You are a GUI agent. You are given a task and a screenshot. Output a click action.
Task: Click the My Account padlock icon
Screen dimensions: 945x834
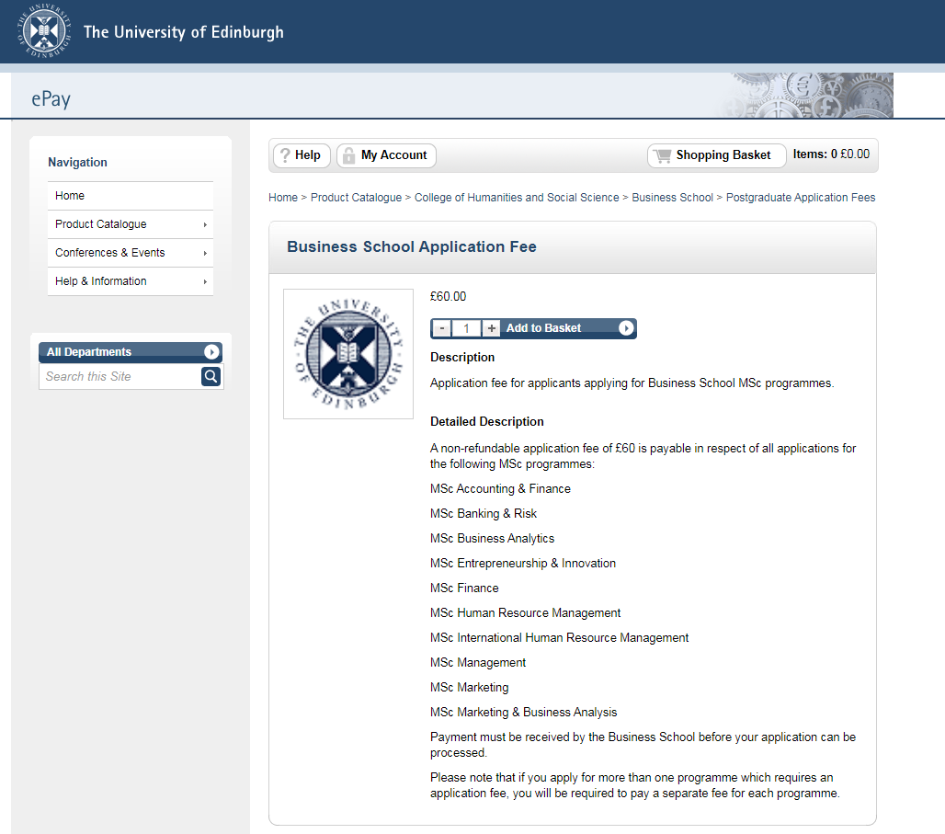tap(348, 155)
